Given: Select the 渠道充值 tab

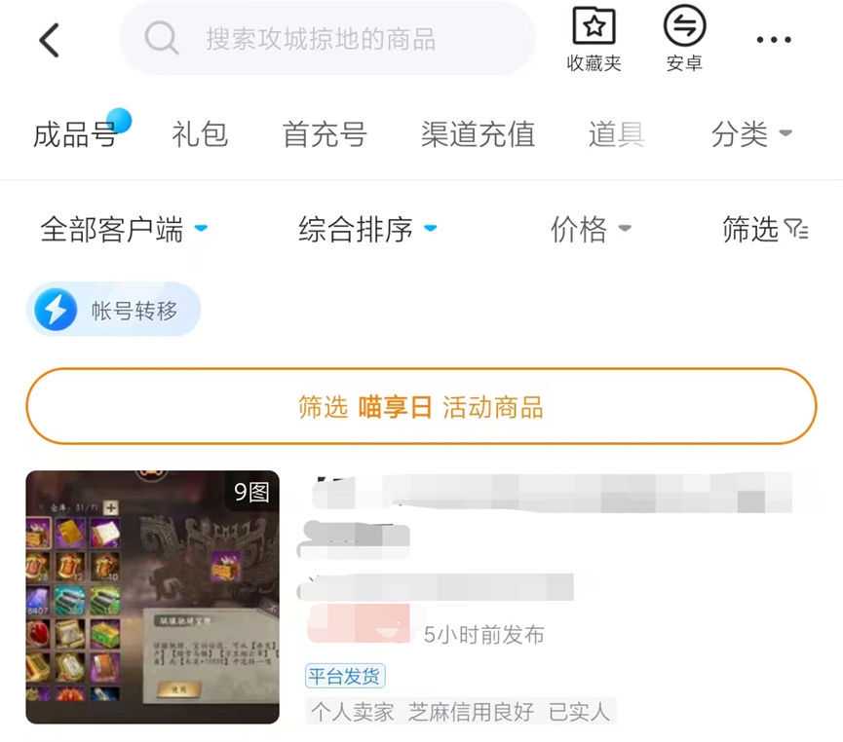Looking at the screenshot, I should [x=478, y=134].
